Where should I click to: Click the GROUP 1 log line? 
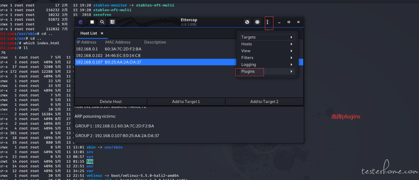coord(114,126)
